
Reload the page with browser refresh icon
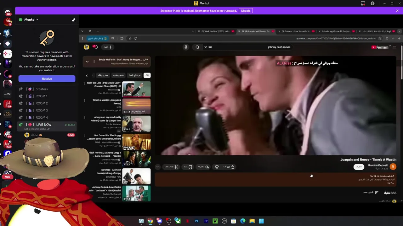pos(387,38)
